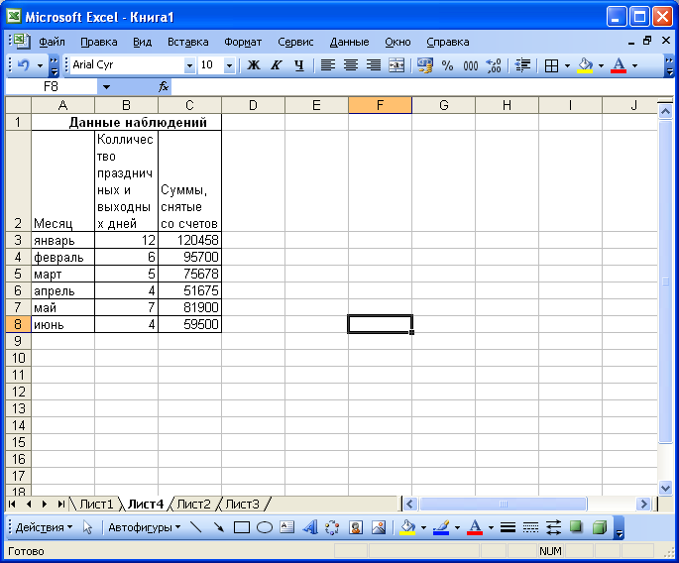The height and width of the screenshot is (563, 679).
Task: Insert a Text Box
Action: (287, 527)
